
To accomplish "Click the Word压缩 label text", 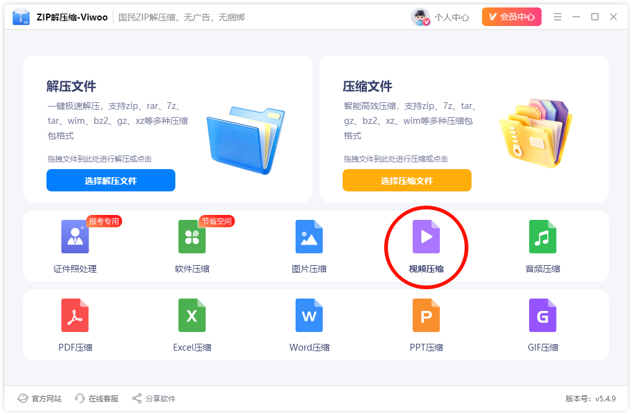I will coord(309,347).
